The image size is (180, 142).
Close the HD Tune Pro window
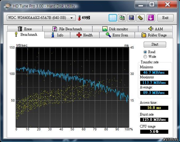point(167,5)
